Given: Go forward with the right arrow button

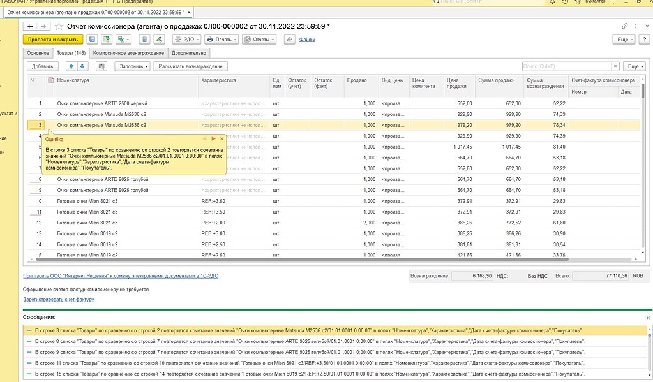Looking at the screenshot, I should pyautogui.click(x=43, y=26).
